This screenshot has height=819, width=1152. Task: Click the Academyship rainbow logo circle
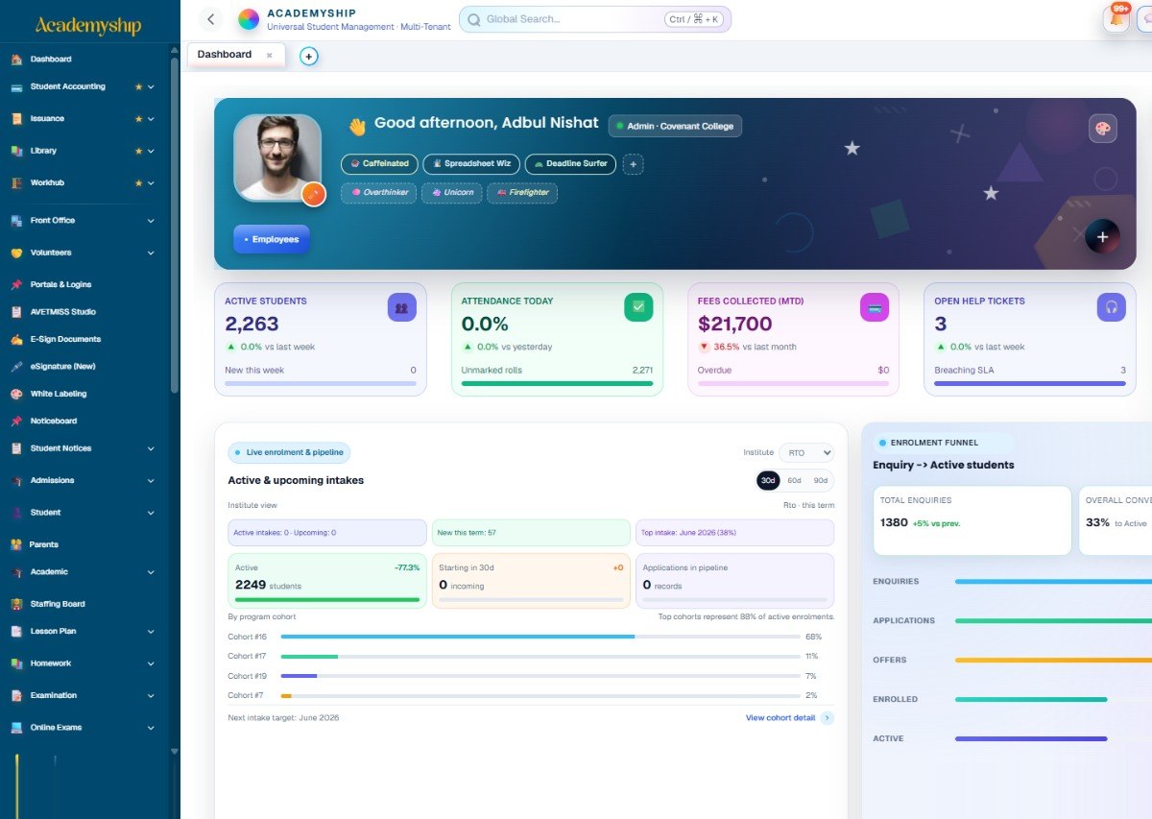click(x=249, y=19)
